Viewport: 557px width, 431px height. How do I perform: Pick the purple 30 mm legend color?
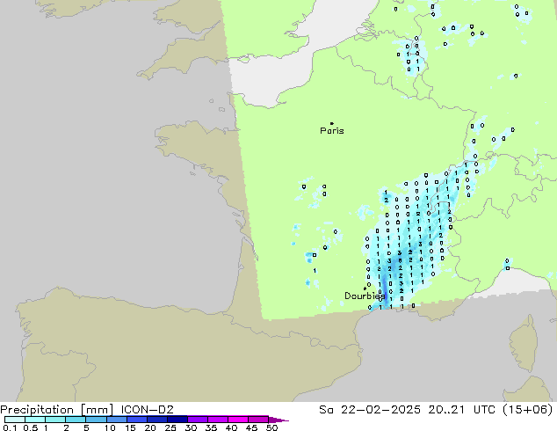pos(198,420)
